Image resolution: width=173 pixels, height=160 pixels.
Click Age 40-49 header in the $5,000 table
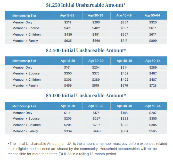(x=125, y=106)
